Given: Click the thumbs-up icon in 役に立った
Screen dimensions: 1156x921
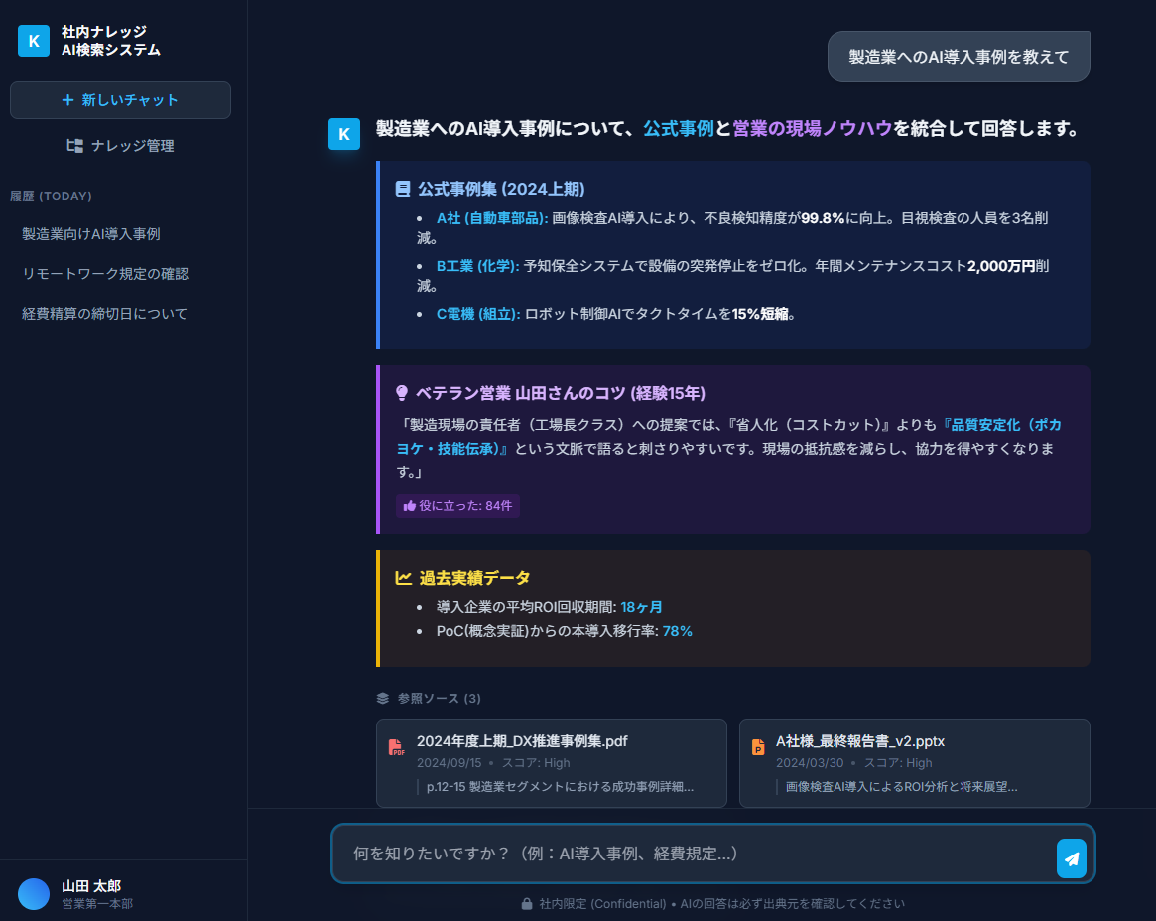Looking at the screenshot, I should 410,506.
